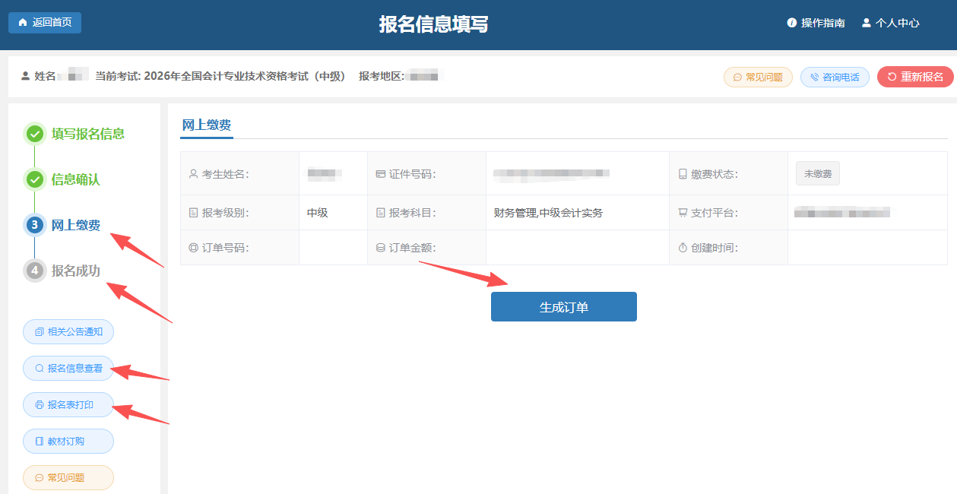Click the book icon in 教材订购
Screen dimensions: 957x494
tap(40, 441)
